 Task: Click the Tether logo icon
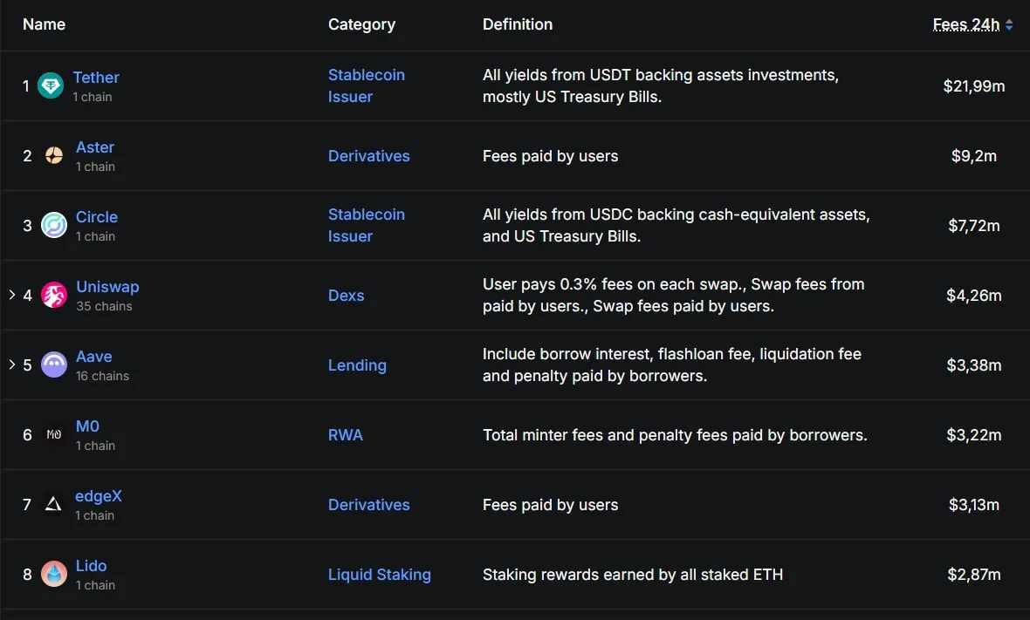tap(51, 85)
